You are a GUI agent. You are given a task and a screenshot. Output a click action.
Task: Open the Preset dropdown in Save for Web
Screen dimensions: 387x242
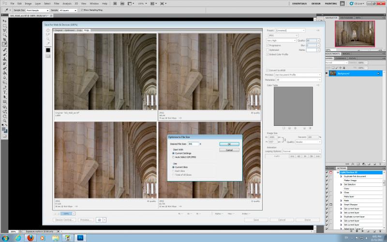[290, 30]
